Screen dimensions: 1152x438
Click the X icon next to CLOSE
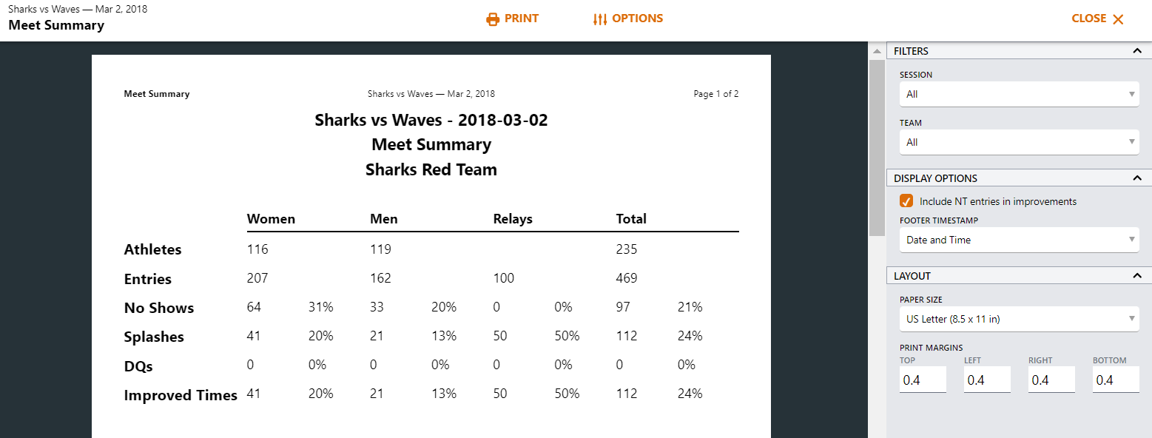pyautogui.click(x=1118, y=19)
